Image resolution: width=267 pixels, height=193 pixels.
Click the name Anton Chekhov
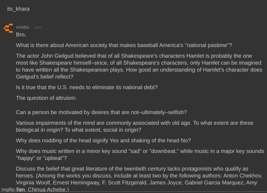242,176
